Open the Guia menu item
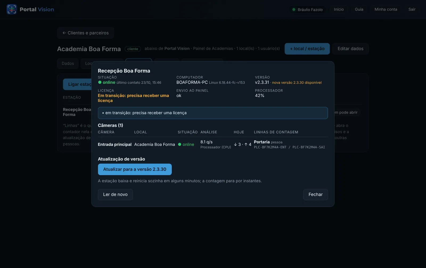The image size is (426, 268). click(x=359, y=9)
